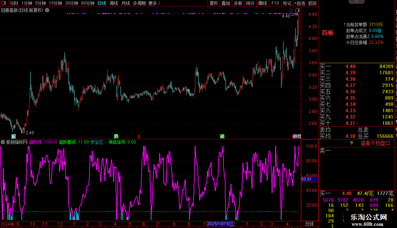Switch to 15分钟 period
Image resolution: width=397 pixels, height=228 pixels.
[x=56, y=3]
